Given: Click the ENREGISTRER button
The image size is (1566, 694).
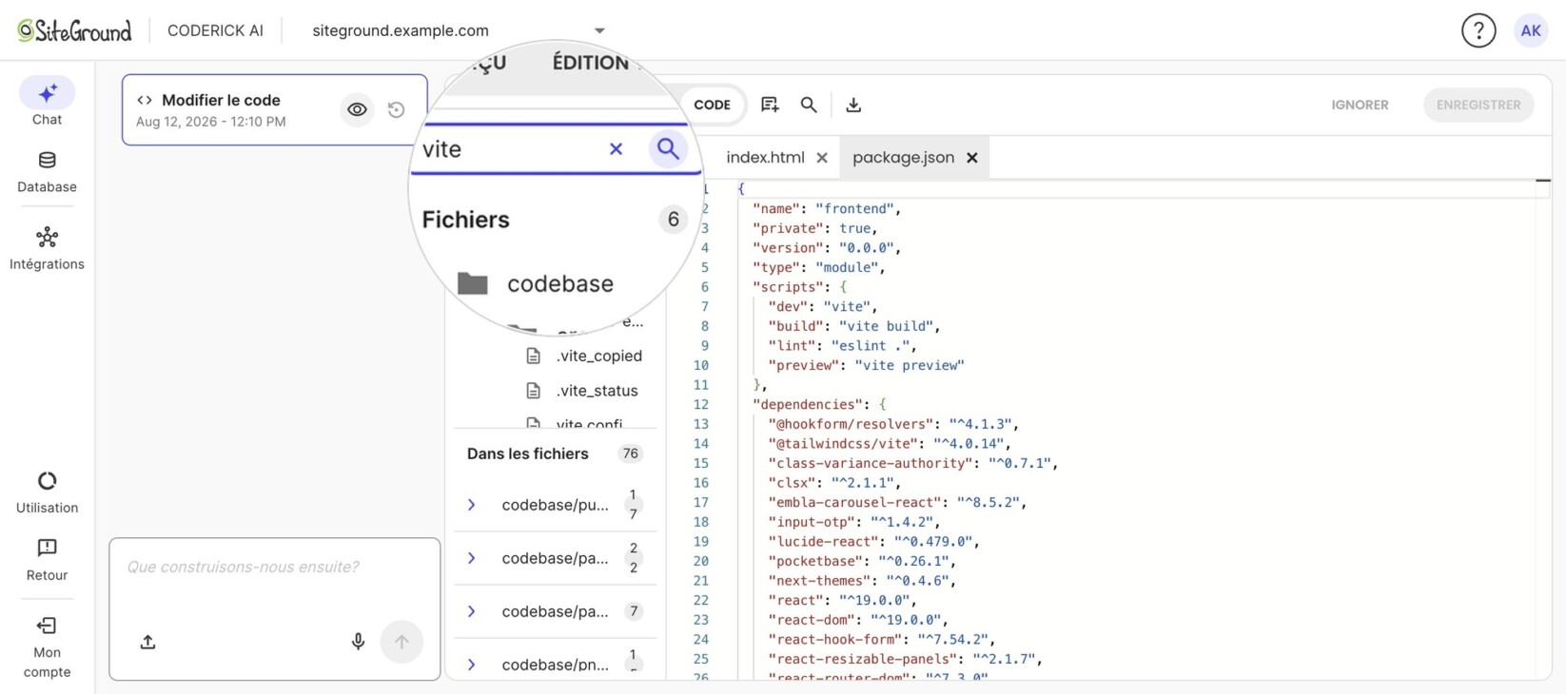Looking at the screenshot, I should (x=1478, y=105).
